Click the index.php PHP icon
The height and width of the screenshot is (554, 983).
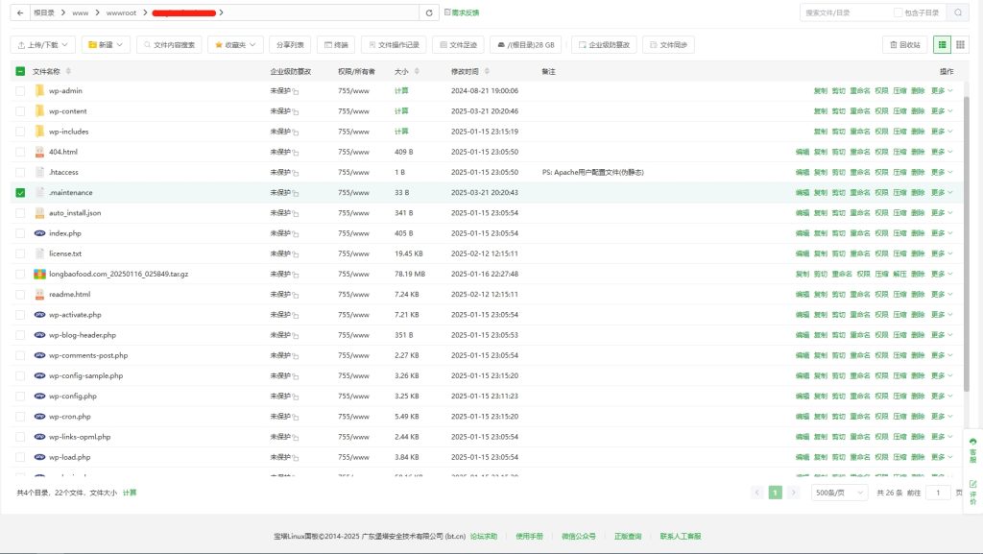tap(39, 233)
